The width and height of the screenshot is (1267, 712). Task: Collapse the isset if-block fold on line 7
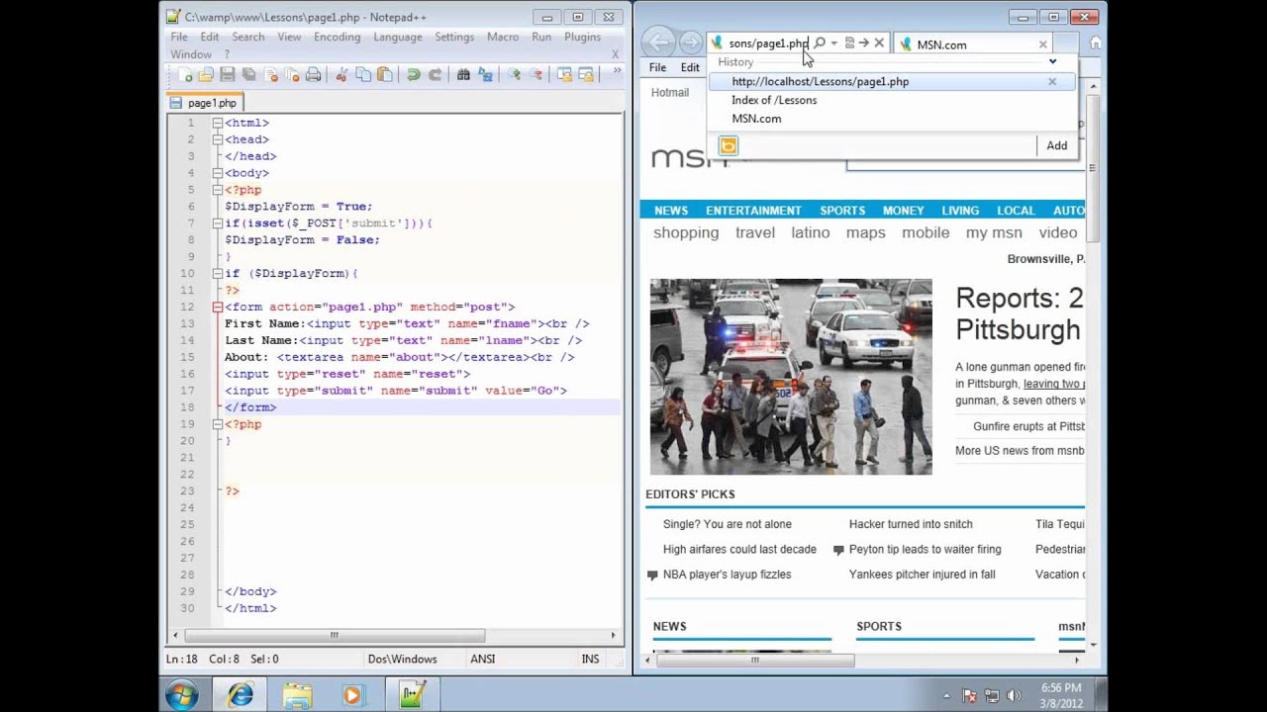point(217,223)
